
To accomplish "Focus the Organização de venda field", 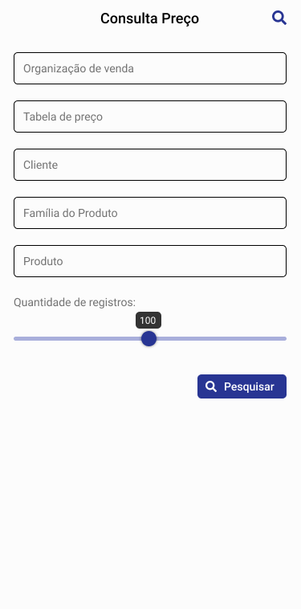I will click(150, 68).
